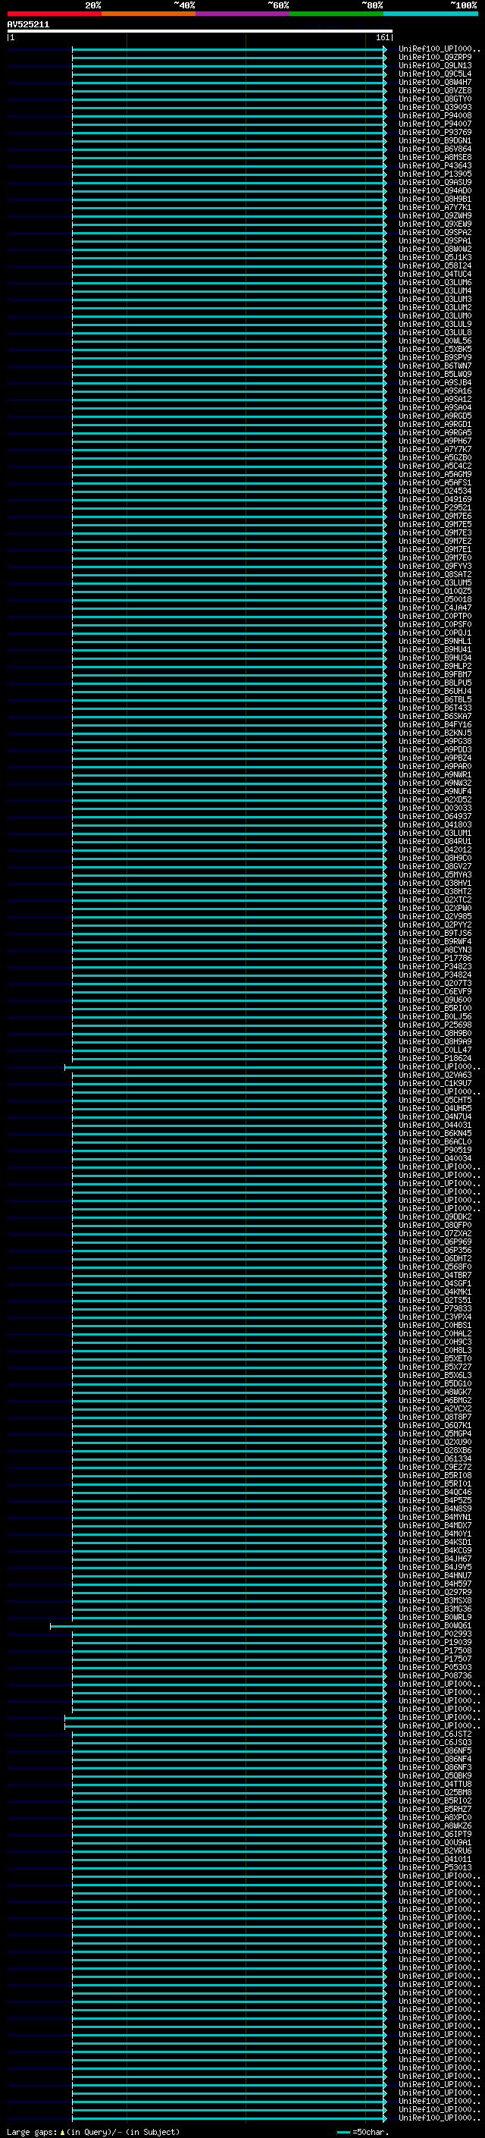Select label UniRef100_C5XBK5

pyautogui.click(x=435, y=350)
